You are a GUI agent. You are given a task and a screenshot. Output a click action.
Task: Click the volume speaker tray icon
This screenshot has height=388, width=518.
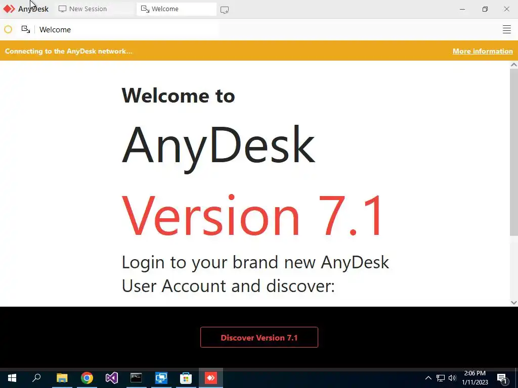click(x=452, y=378)
